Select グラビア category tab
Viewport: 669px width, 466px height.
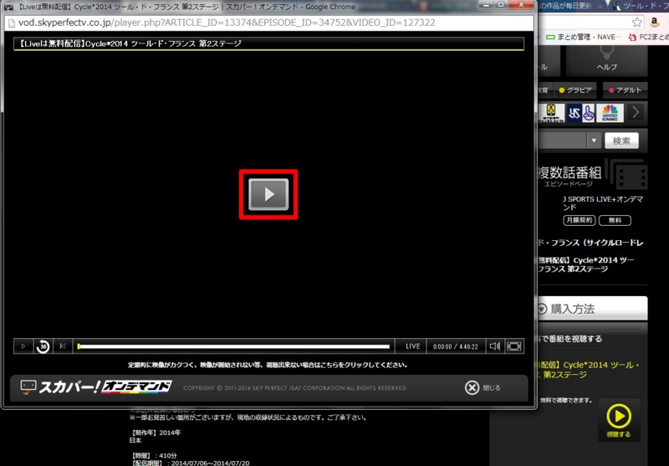[x=575, y=90]
